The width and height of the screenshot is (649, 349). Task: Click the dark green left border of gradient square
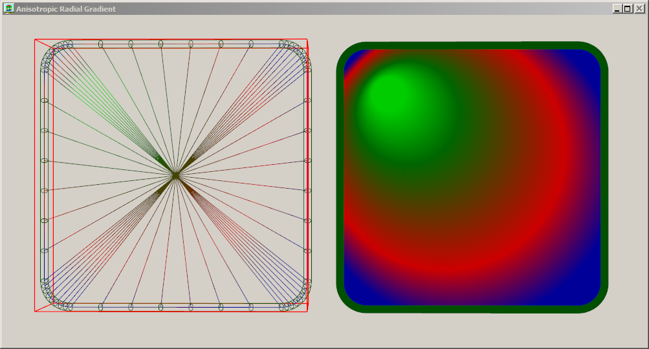[340, 178]
